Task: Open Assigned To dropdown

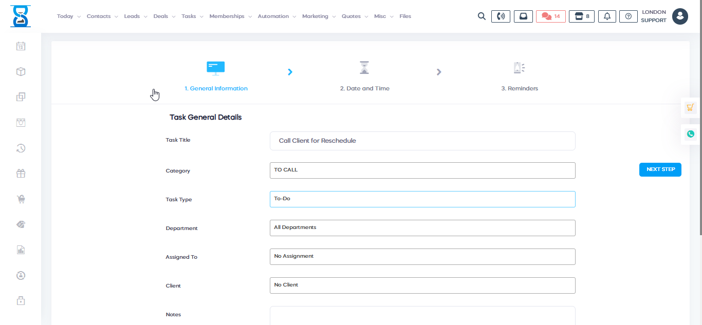Action: tap(422, 257)
